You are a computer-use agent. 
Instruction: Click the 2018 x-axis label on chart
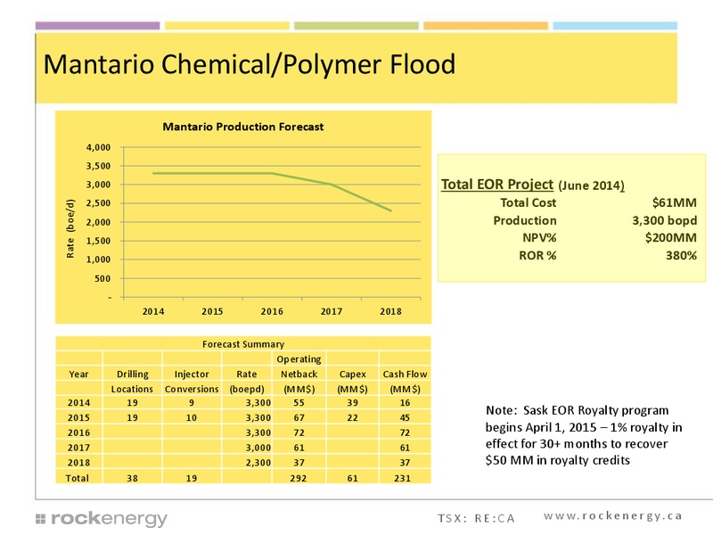(x=390, y=311)
